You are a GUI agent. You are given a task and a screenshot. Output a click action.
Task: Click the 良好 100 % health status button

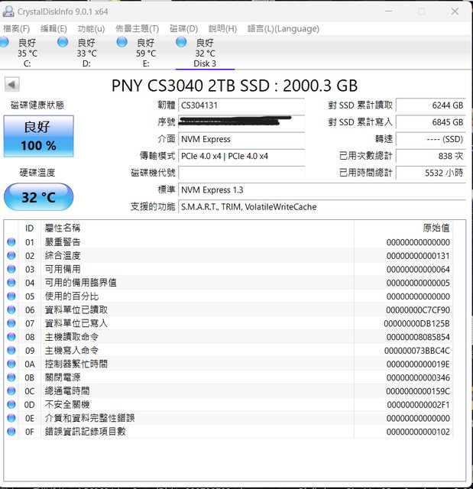click(38, 136)
